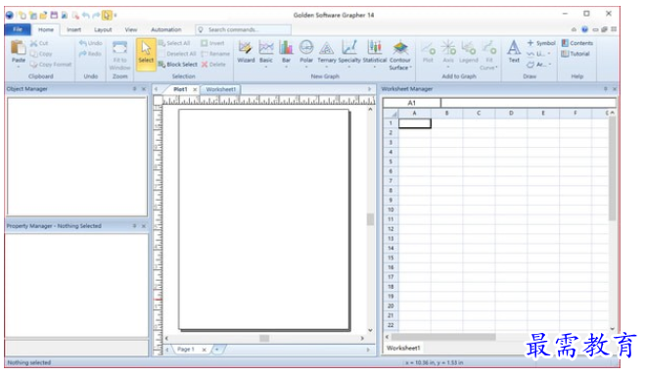Click Copy in the Clipboard group

pos(41,54)
